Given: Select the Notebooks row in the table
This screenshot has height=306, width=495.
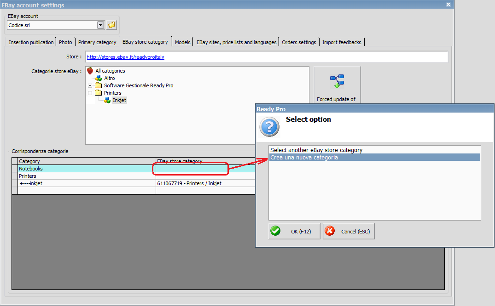Looking at the screenshot, I should pyautogui.click(x=136, y=169).
